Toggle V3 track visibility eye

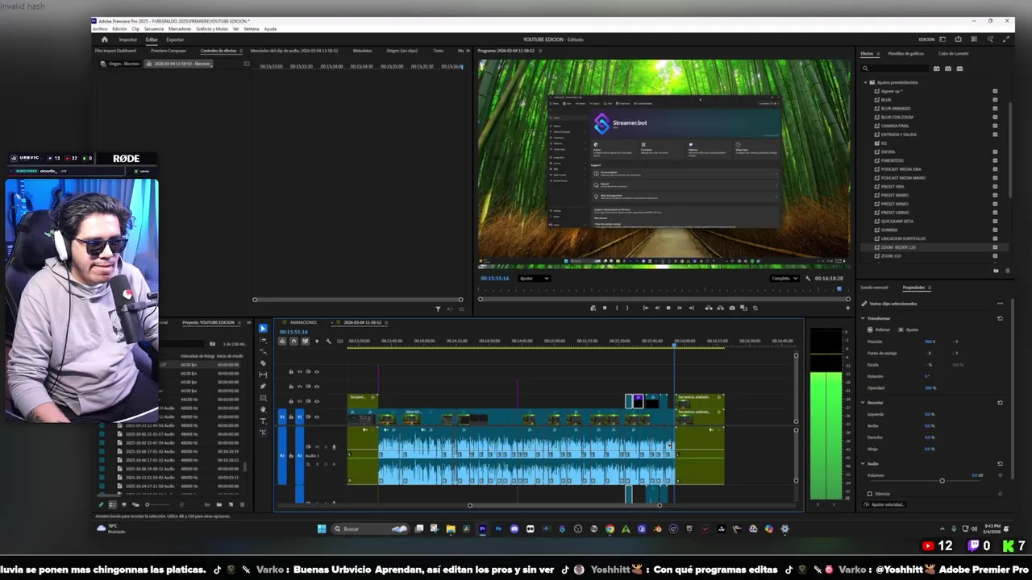point(316,387)
